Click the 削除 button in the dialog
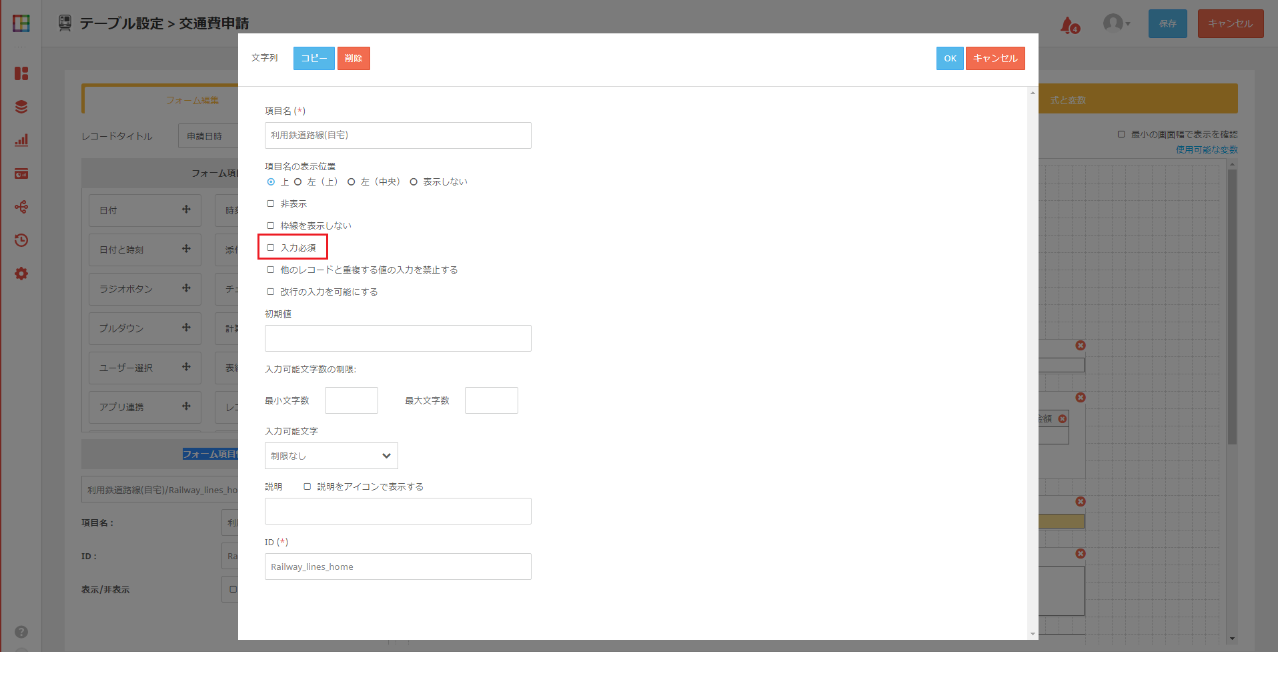1278x694 pixels. coord(354,59)
